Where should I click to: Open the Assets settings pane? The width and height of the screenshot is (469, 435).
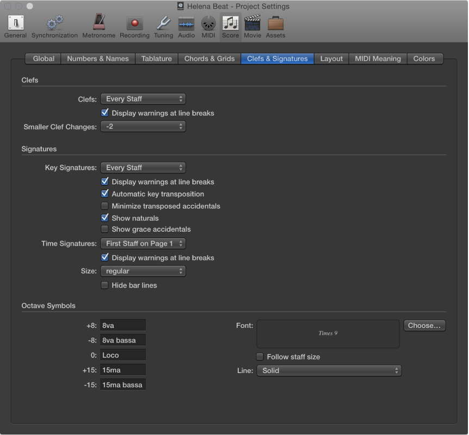[x=275, y=22]
